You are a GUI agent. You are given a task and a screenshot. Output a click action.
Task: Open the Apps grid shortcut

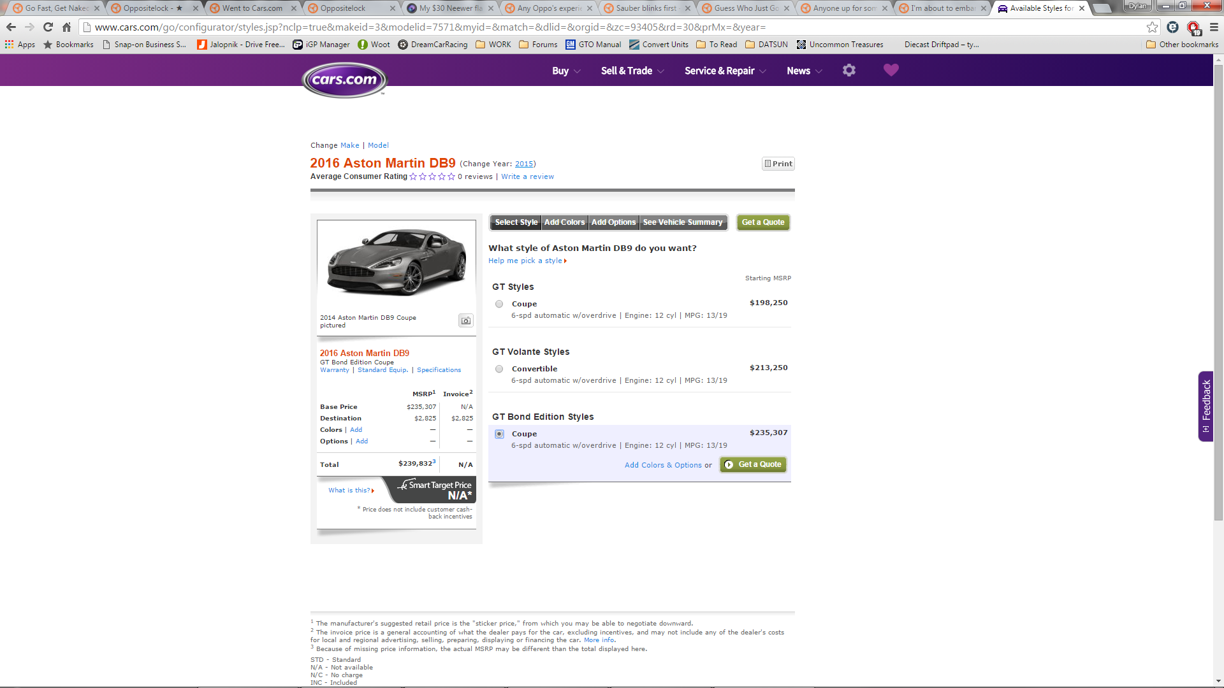(20, 45)
